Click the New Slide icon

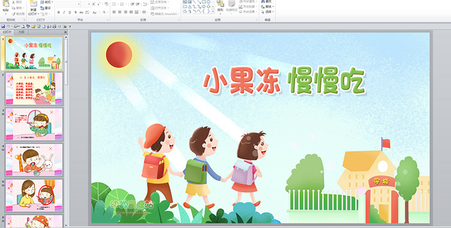33,4
